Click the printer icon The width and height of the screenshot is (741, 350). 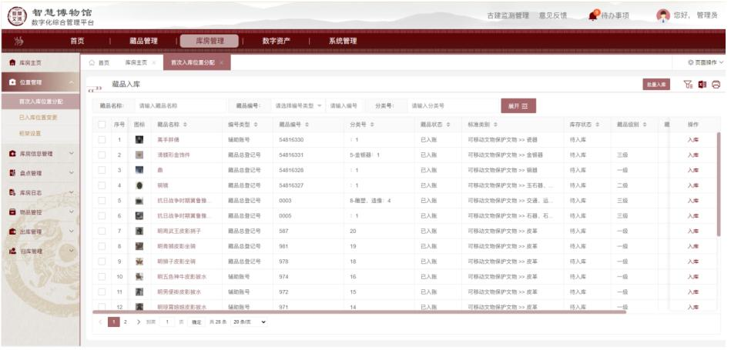pyautogui.click(x=716, y=85)
